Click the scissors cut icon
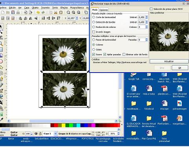 pos(56,13)
